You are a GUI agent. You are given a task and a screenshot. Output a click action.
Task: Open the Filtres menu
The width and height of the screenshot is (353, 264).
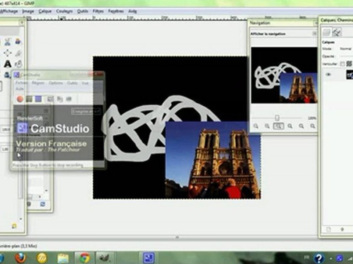click(x=98, y=11)
